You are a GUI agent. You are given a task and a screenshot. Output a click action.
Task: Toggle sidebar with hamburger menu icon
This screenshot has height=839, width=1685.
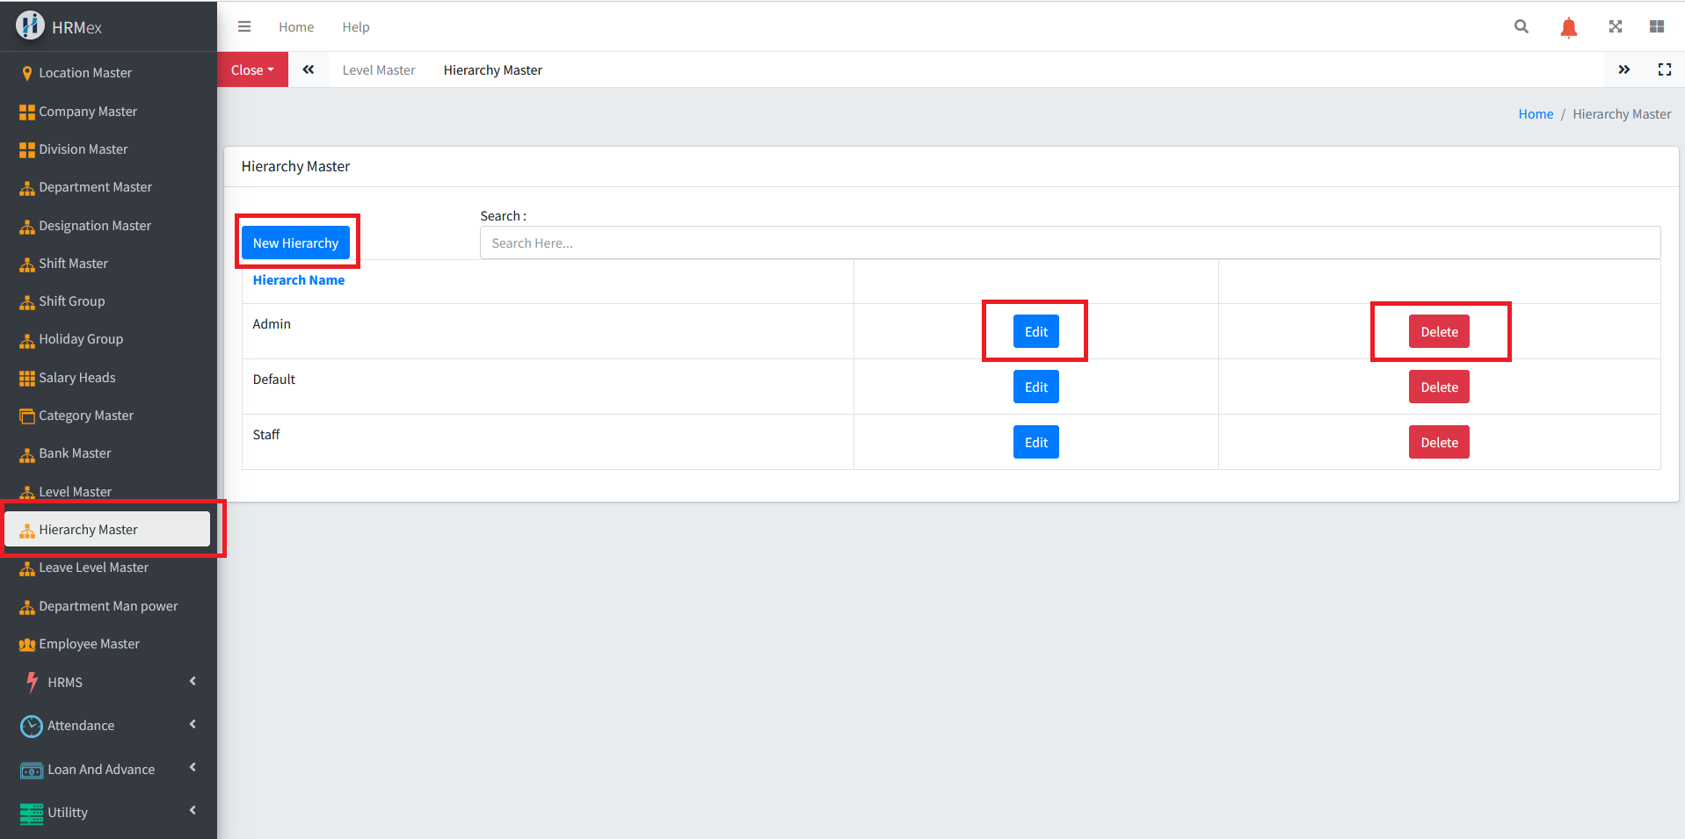point(244,26)
